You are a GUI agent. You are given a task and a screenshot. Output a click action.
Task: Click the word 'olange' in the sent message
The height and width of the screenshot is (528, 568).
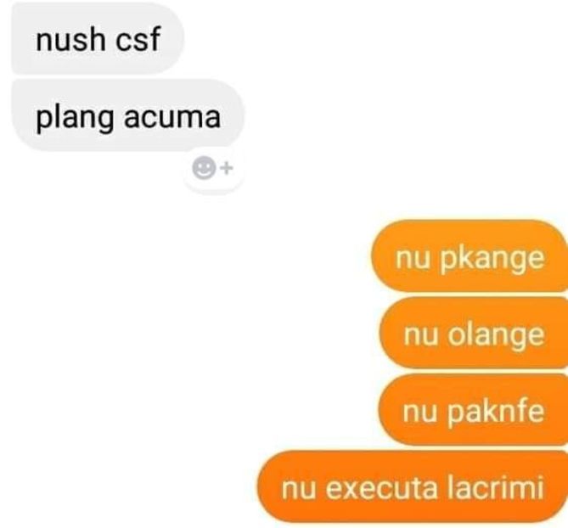click(496, 334)
